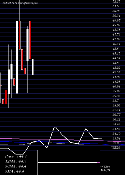Viewport: 125px width, 175px height.
Task: Click the 39.99 price axis label
Action: click(116, 91)
